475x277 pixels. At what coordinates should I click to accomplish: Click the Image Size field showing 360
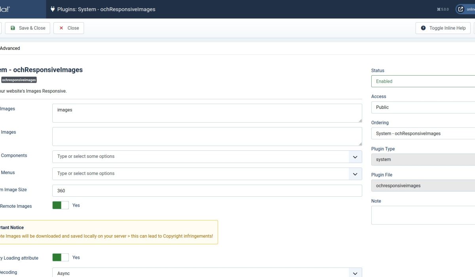click(207, 190)
